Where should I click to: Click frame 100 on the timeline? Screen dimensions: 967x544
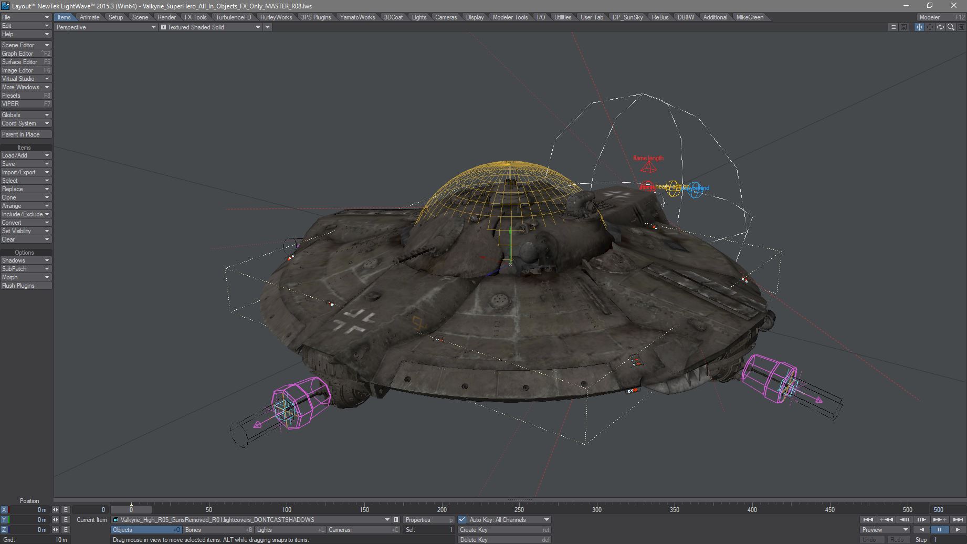[287, 510]
